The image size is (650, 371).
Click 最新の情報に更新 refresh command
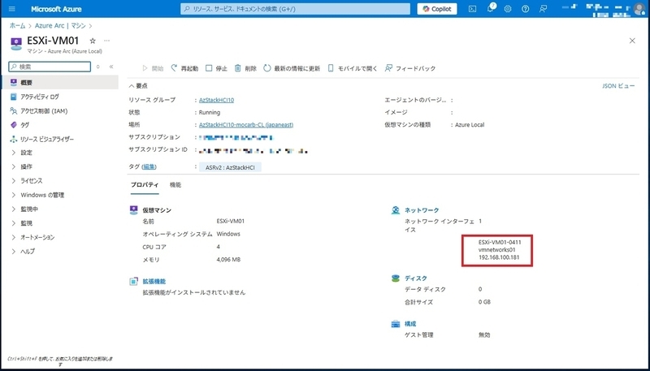pyautogui.click(x=292, y=68)
